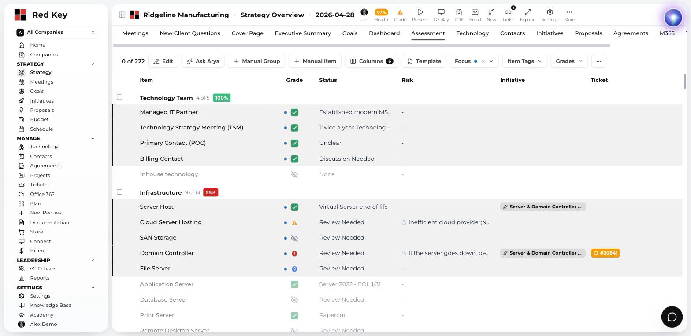Click the question grade icon for File Server
Viewport: 691px width, 336px height.
294,269
